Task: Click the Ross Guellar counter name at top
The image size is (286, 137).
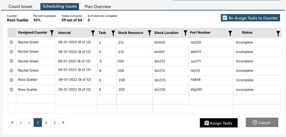Action: [x=18, y=20]
